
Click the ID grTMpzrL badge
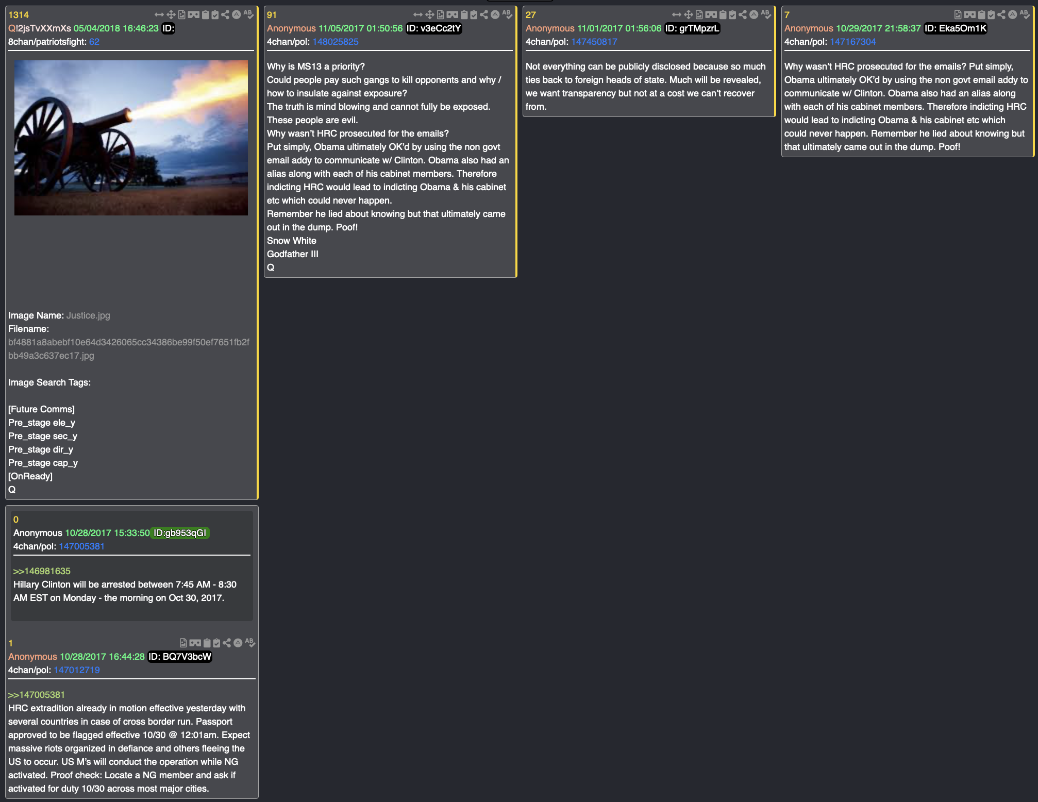coord(692,28)
